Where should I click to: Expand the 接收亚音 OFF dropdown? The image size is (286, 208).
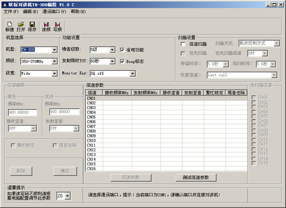click(34, 129)
